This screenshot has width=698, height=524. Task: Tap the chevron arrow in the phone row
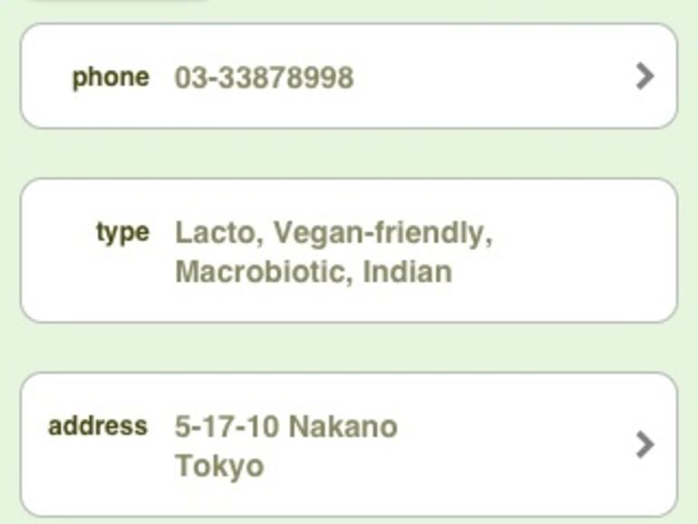point(645,76)
